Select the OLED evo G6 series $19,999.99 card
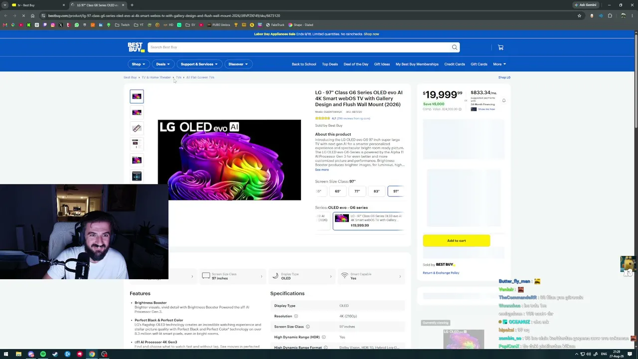Screen dimensions: 638x359 368,221
